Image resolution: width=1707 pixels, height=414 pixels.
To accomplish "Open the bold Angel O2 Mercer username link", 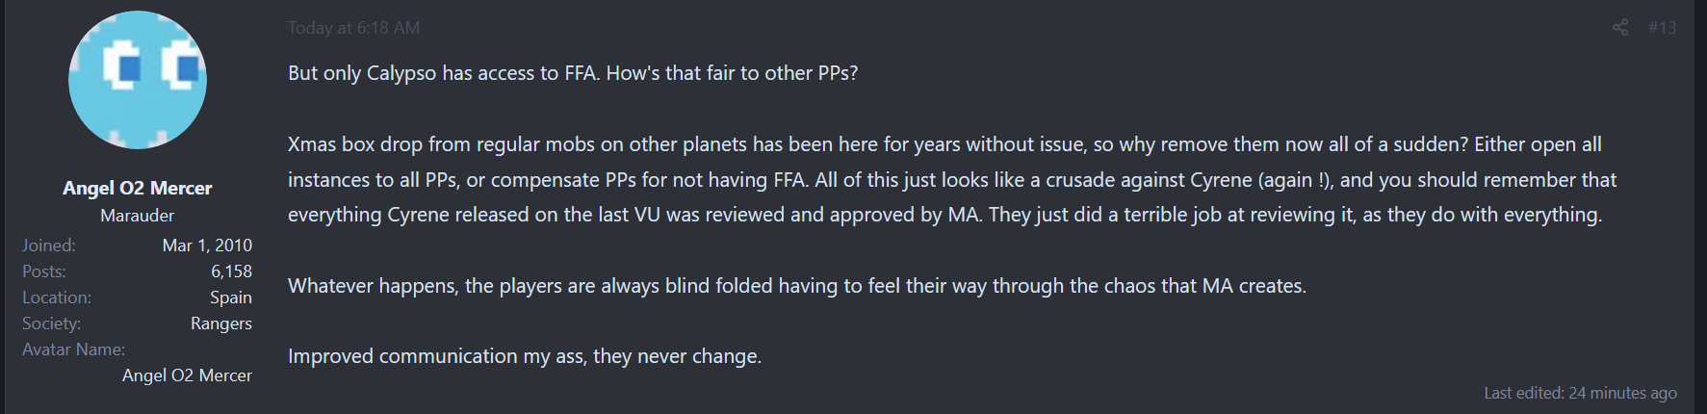I will coord(138,188).
